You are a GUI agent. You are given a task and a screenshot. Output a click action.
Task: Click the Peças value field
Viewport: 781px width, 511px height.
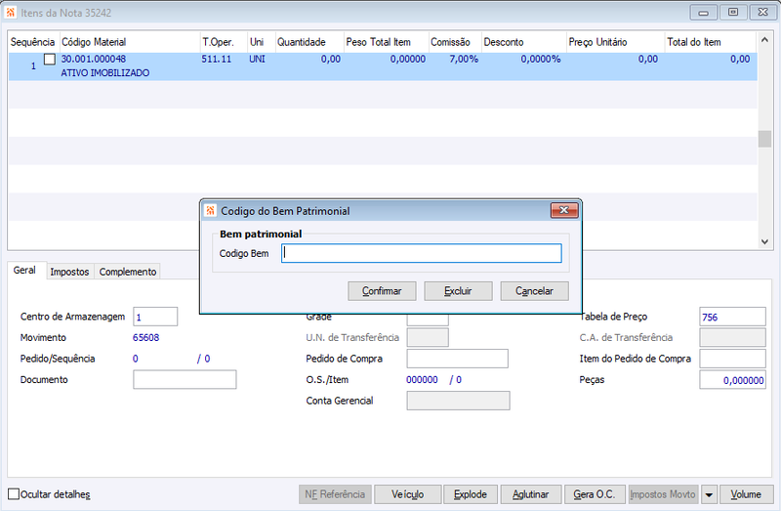pyautogui.click(x=732, y=380)
